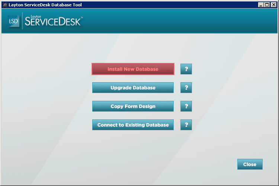Click the LSD logo icon in header
Screen dimensions: 279x186
(13, 21)
